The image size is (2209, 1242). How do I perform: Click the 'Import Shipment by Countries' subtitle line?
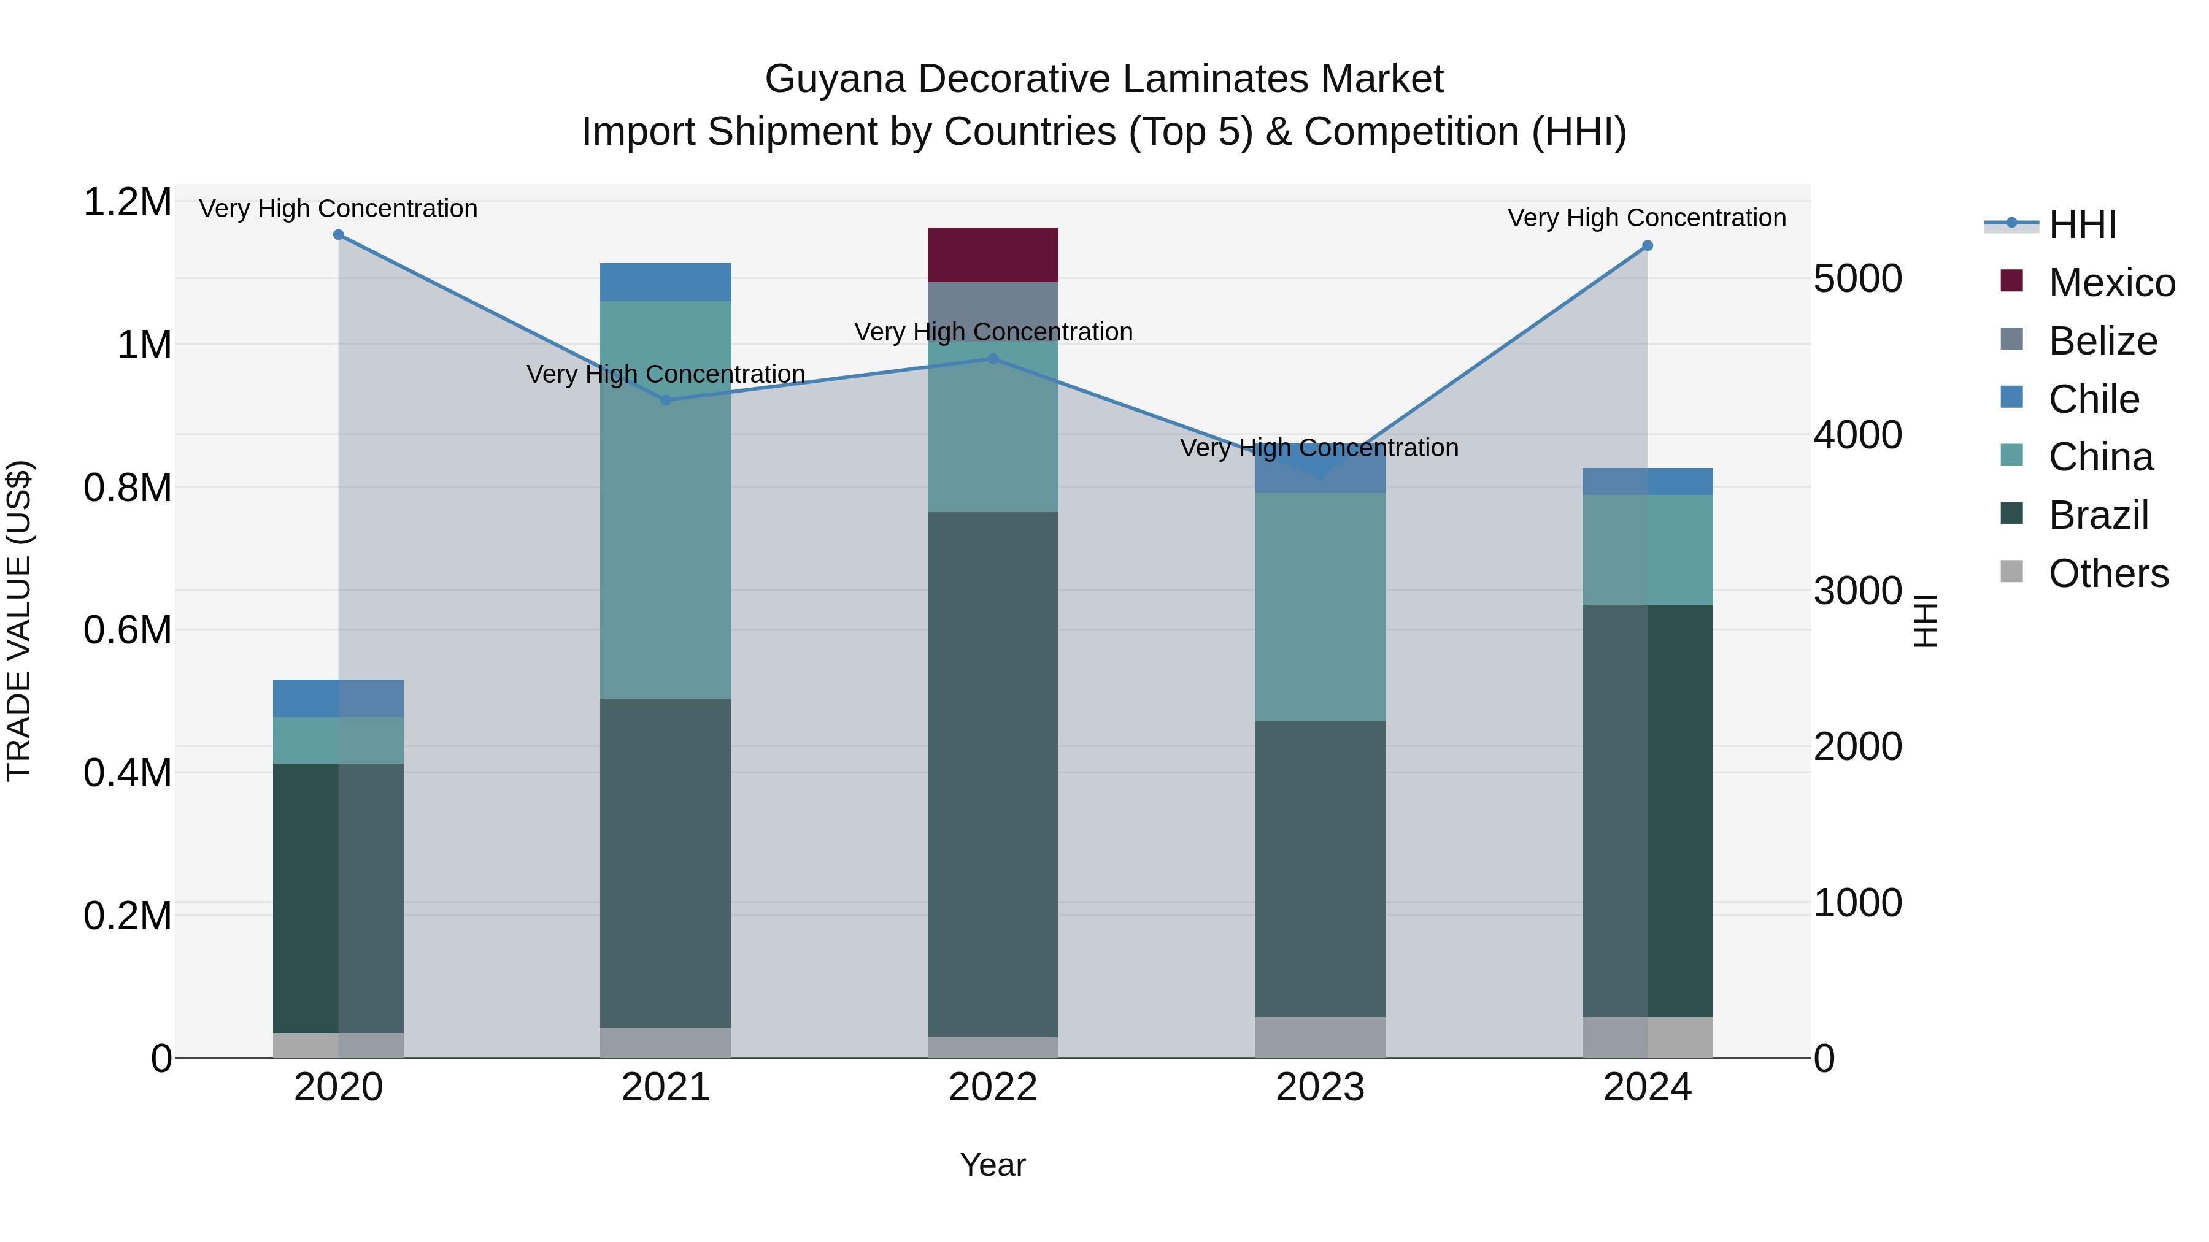1104,132
